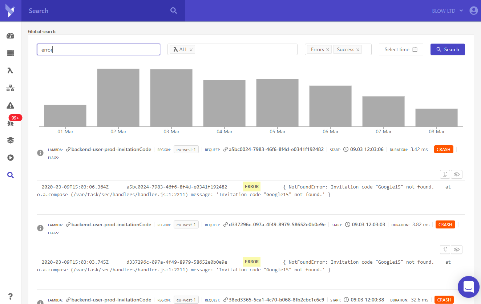Click the search query input containing 'error'

[x=98, y=49]
